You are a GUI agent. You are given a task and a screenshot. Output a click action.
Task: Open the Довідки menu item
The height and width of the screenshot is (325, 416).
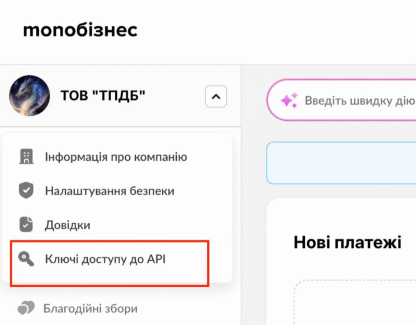[67, 225]
